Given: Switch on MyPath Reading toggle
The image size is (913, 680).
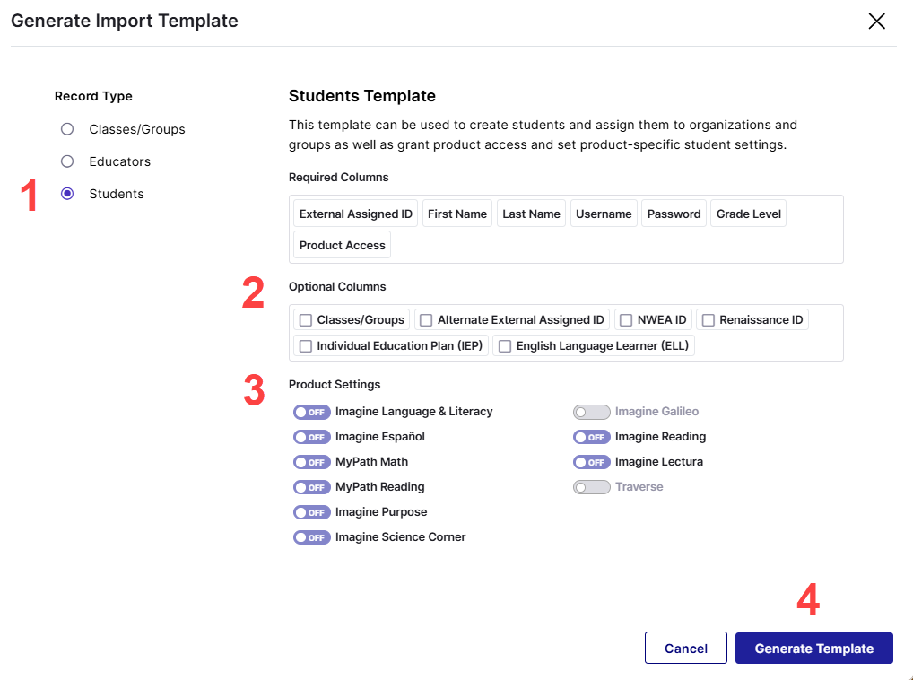Looking at the screenshot, I should pos(311,487).
